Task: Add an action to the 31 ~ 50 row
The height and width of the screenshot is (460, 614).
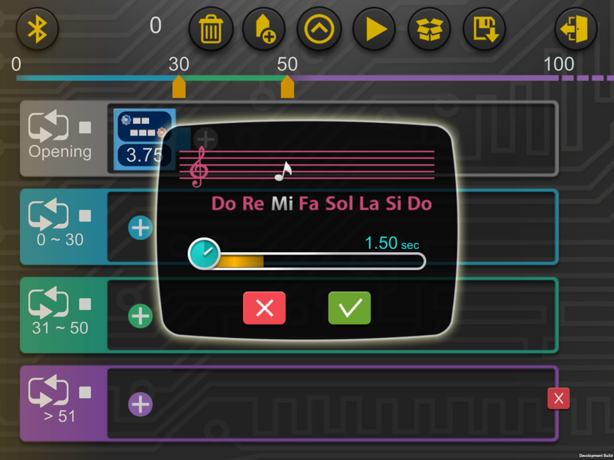Action: click(141, 316)
